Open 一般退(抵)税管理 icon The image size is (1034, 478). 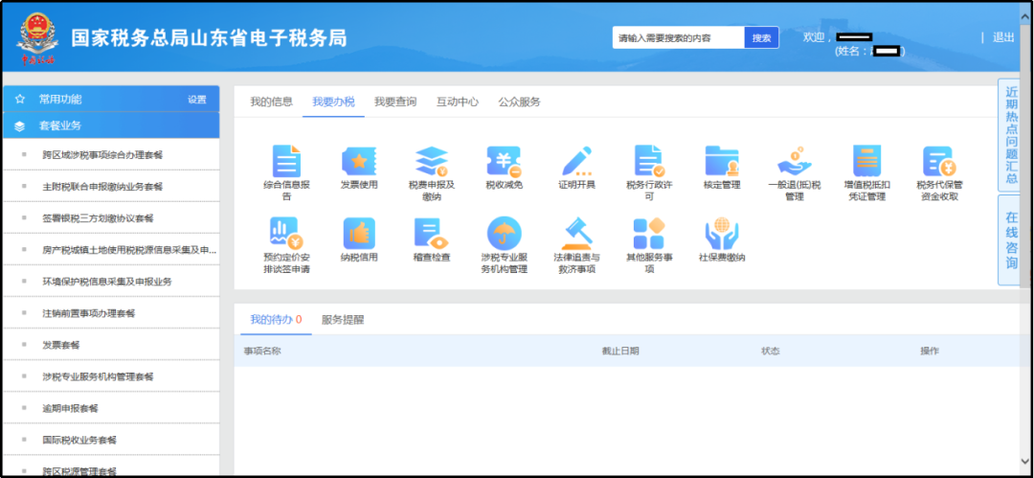coord(795,162)
